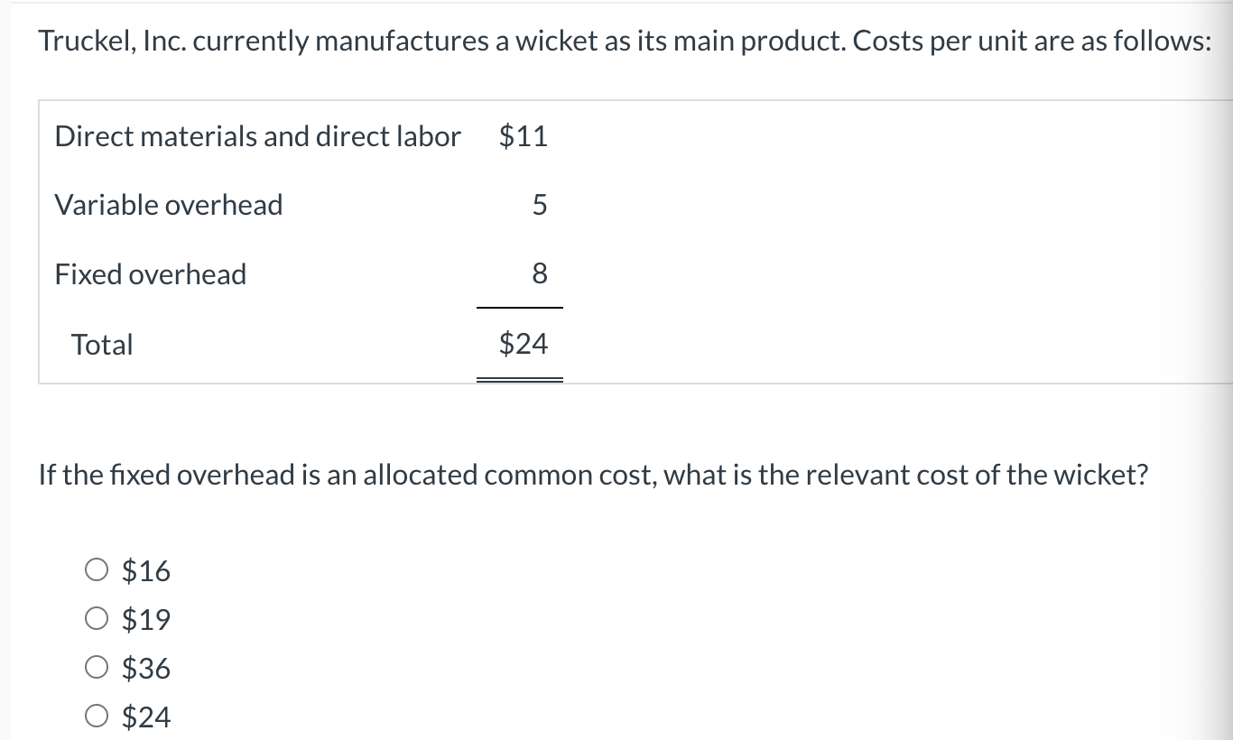Click the fixed overhead value 8
Image resolution: width=1233 pixels, height=740 pixels.
click(x=539, y=273)
